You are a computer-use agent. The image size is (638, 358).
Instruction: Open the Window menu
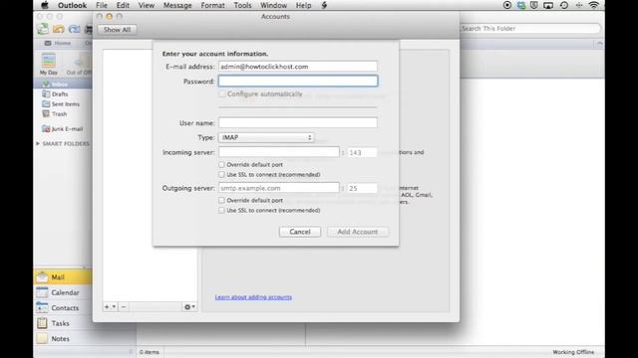pos(273,5)
